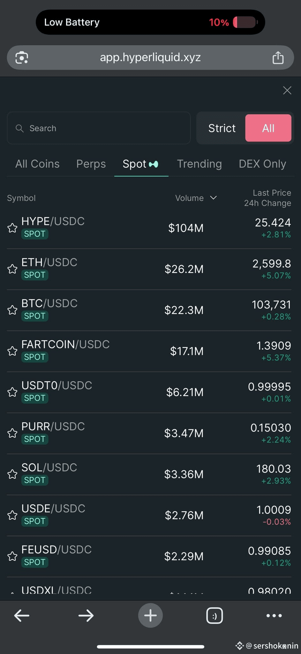Click the star next to FARTCOIN/USDC
Viewport: 301px width, 654px height.
click(12, 351)
